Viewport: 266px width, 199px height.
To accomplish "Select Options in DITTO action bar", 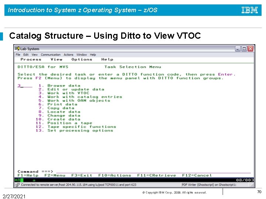I will (82, 59).
